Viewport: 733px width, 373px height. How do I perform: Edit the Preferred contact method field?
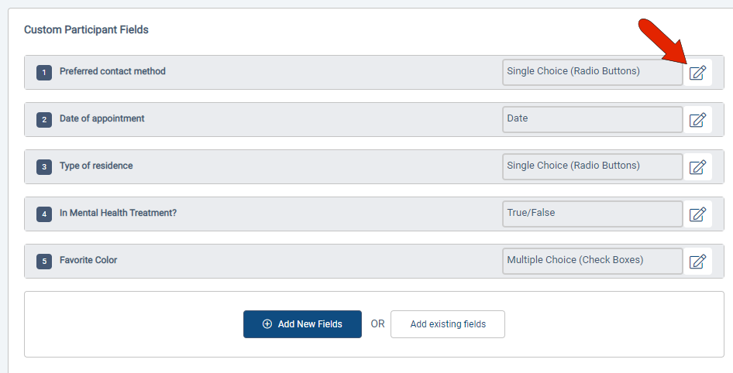click(x=697, y=73)
